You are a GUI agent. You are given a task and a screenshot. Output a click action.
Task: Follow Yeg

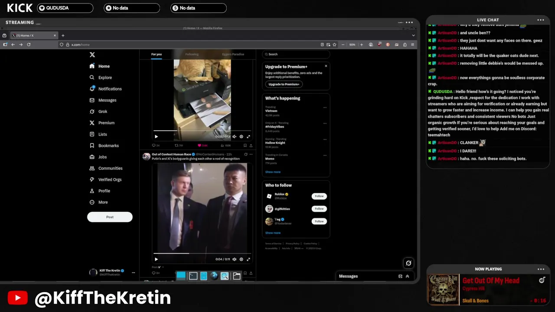pos(319,221)
